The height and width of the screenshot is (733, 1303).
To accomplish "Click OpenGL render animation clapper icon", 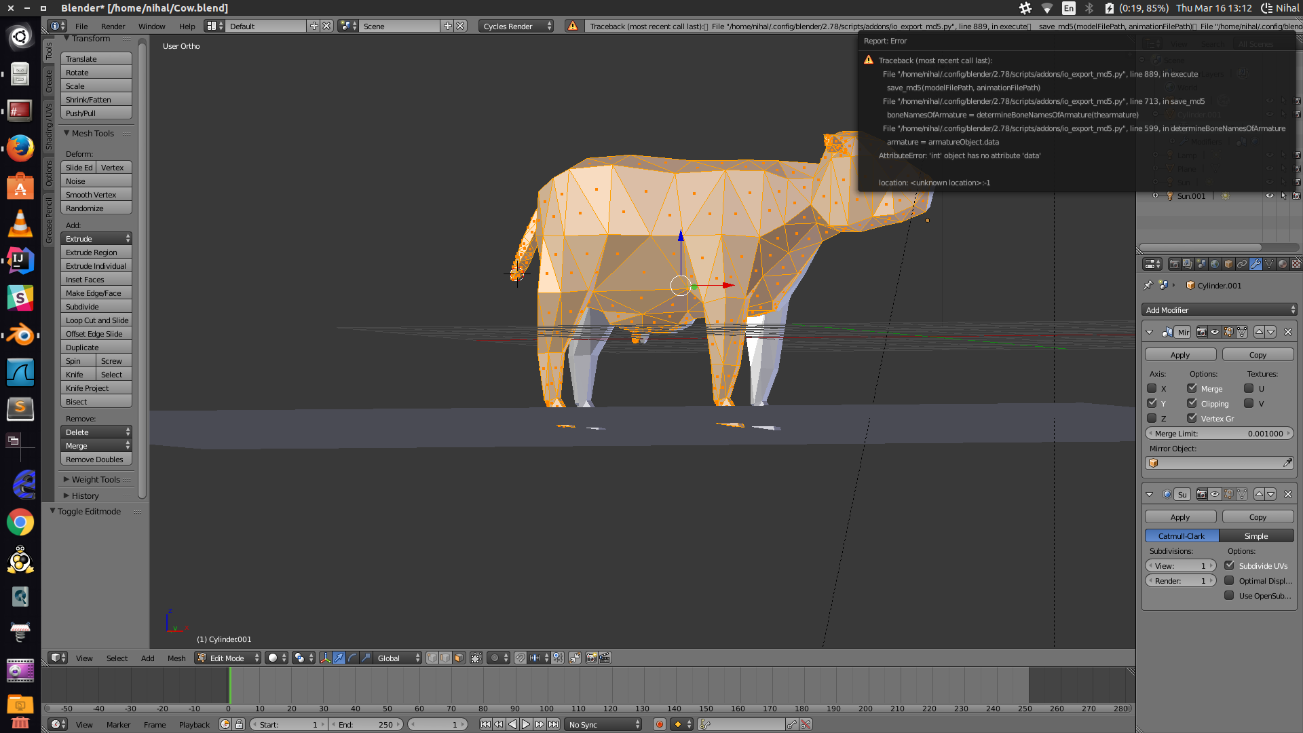I will (x=605, y=658).
